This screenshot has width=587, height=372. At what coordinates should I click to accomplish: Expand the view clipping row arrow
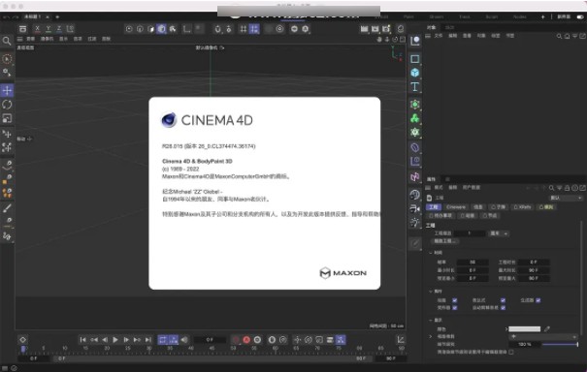(x=431, y=336)
